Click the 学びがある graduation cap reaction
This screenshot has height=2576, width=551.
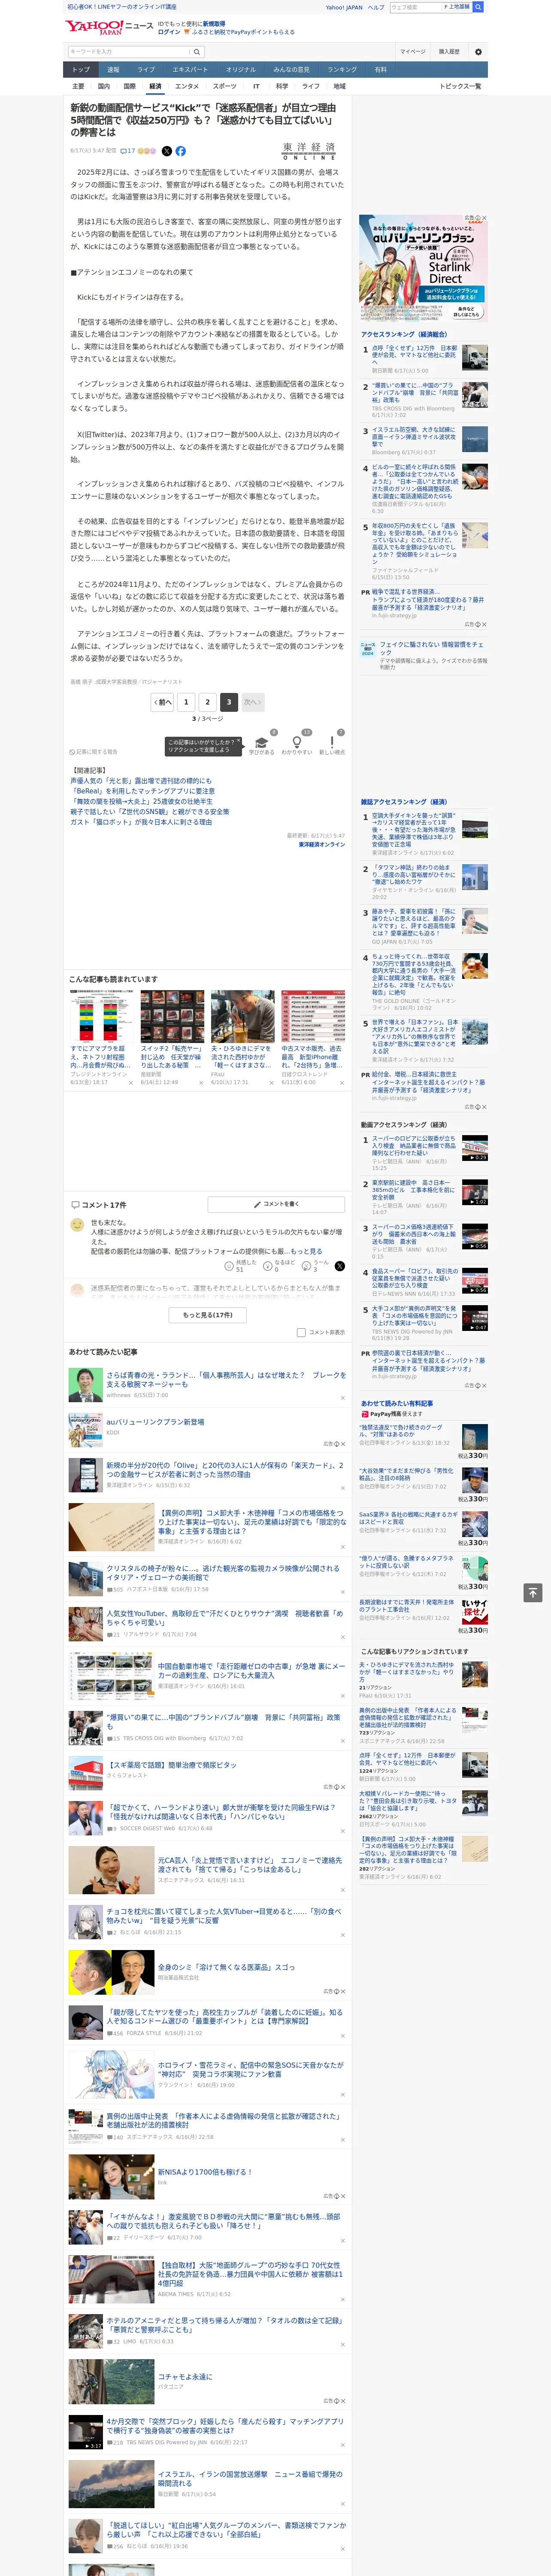click(262, 743)
